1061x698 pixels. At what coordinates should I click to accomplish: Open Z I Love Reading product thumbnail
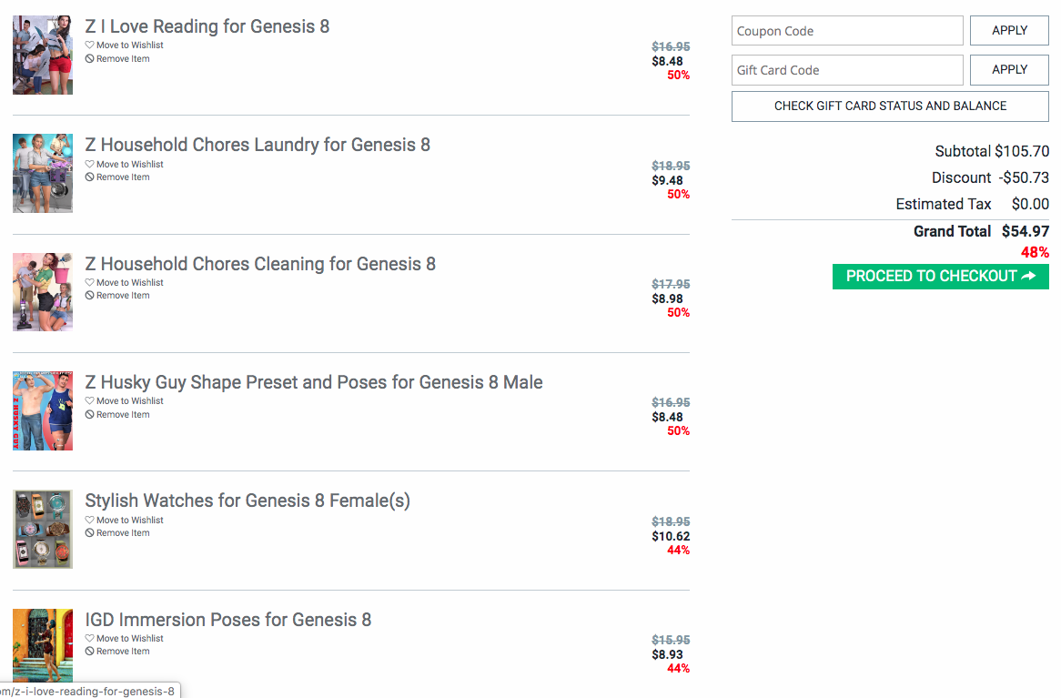(43, 55)
